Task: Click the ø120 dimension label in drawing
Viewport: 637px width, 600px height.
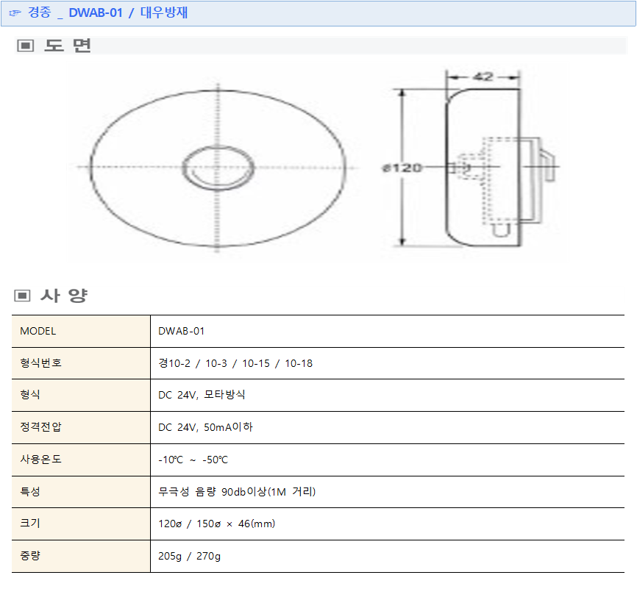Action: [x=402, y=168]
